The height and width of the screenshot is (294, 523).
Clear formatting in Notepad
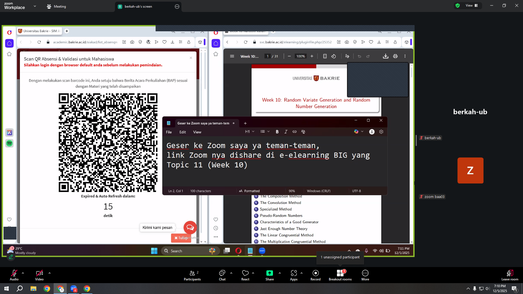point(303,132)
